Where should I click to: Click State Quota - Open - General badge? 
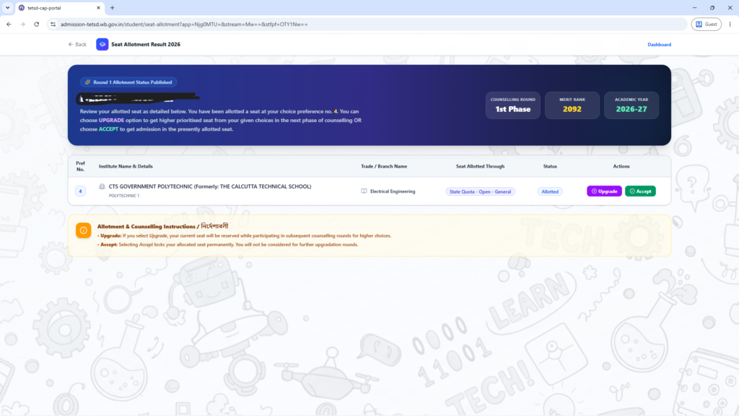[x=480, y=191]
